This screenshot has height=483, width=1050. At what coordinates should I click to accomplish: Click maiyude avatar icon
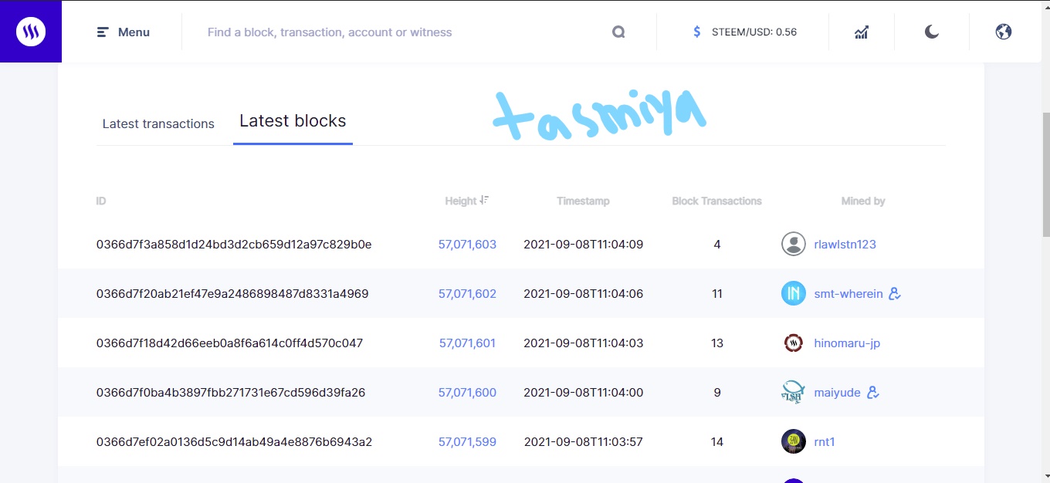coord(794,392)
